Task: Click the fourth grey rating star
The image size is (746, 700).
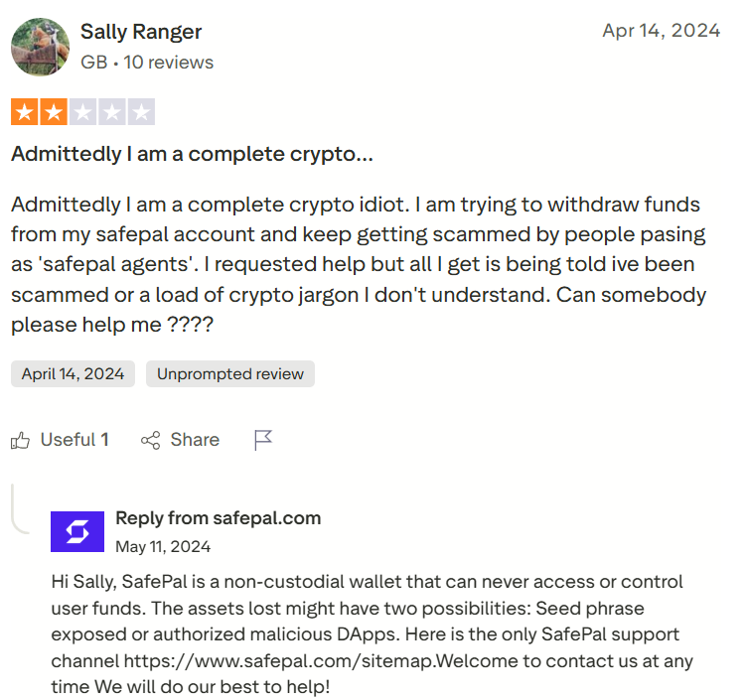Action: tap(112, 112)
